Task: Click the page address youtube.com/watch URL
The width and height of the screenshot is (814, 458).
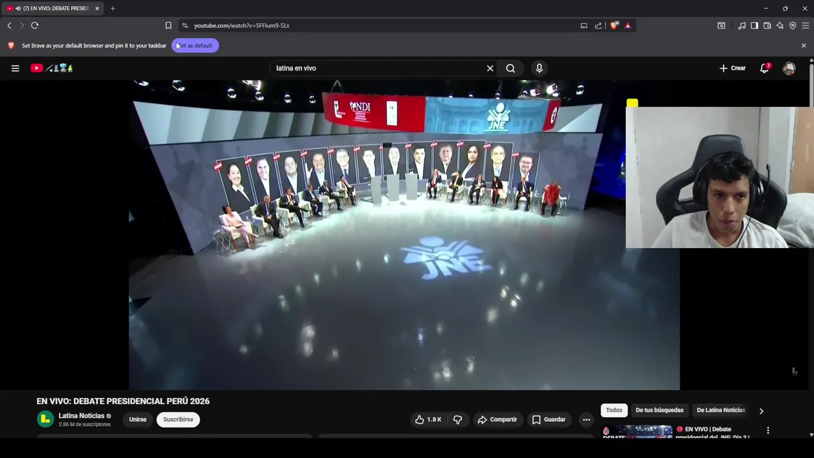Action: [x=242, y=25]
